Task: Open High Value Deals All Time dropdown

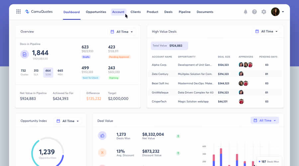Action: coord(267,32)
